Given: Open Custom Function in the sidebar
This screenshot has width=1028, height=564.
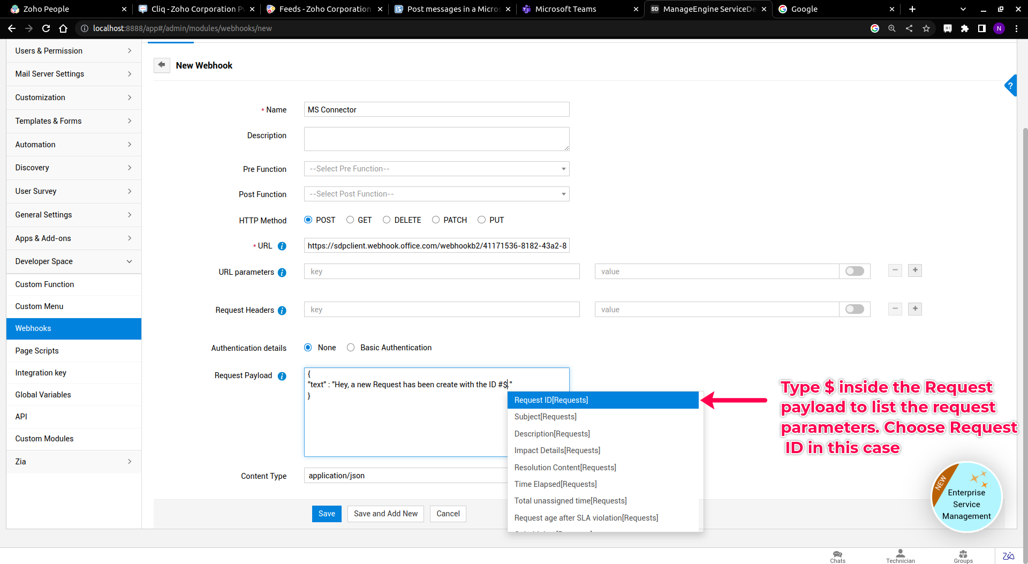Looking at the screenshot, I should [x=44, y=284].
